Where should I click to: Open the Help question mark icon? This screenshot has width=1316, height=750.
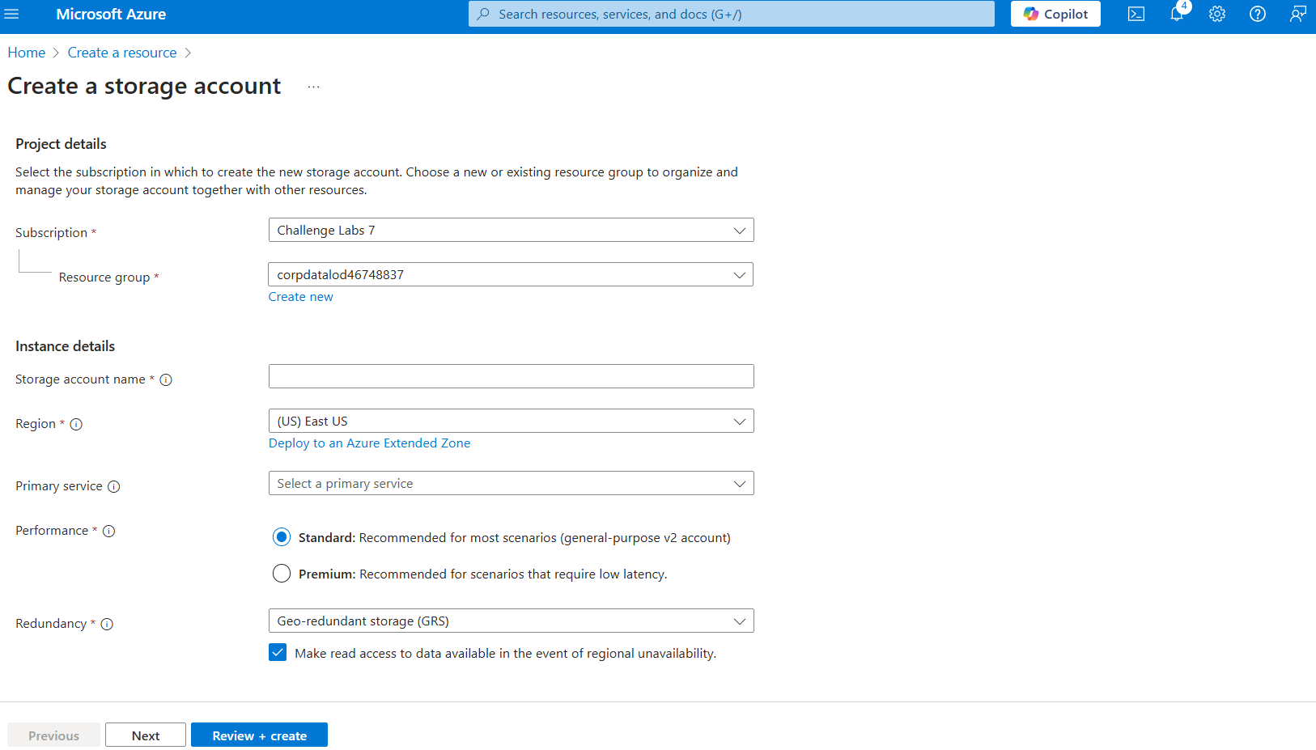point(1258,14)
